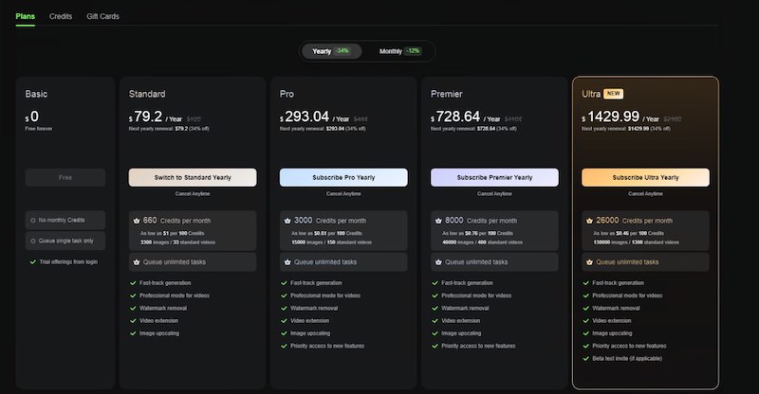Select the Plans tab
The image size is (759, 394).
pyautogui.click(x=25, y=16)
